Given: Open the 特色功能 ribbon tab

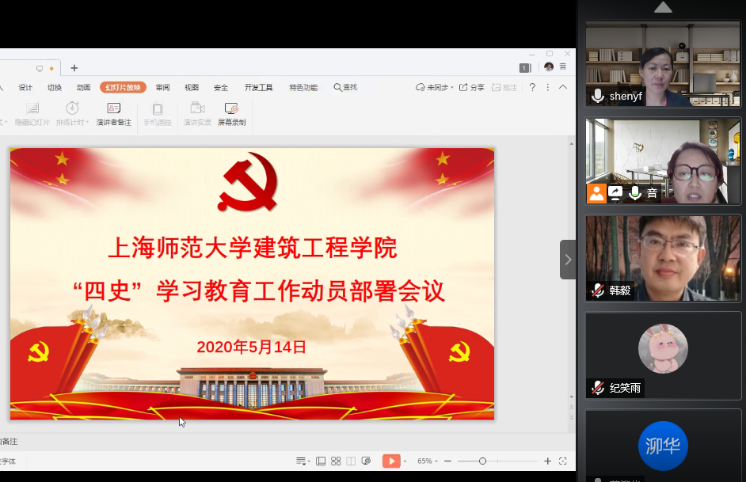Looking at the screenshot, I should [x=303, y=88].
